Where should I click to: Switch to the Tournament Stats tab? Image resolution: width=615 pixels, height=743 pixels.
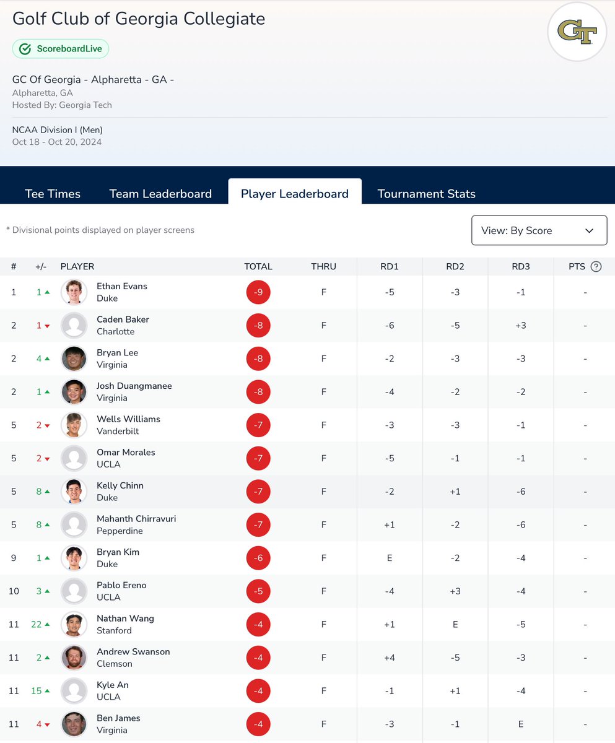point(427,194)
